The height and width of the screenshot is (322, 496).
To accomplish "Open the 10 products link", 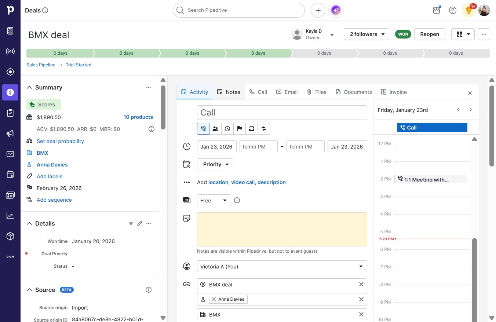I will pos(138,117).
